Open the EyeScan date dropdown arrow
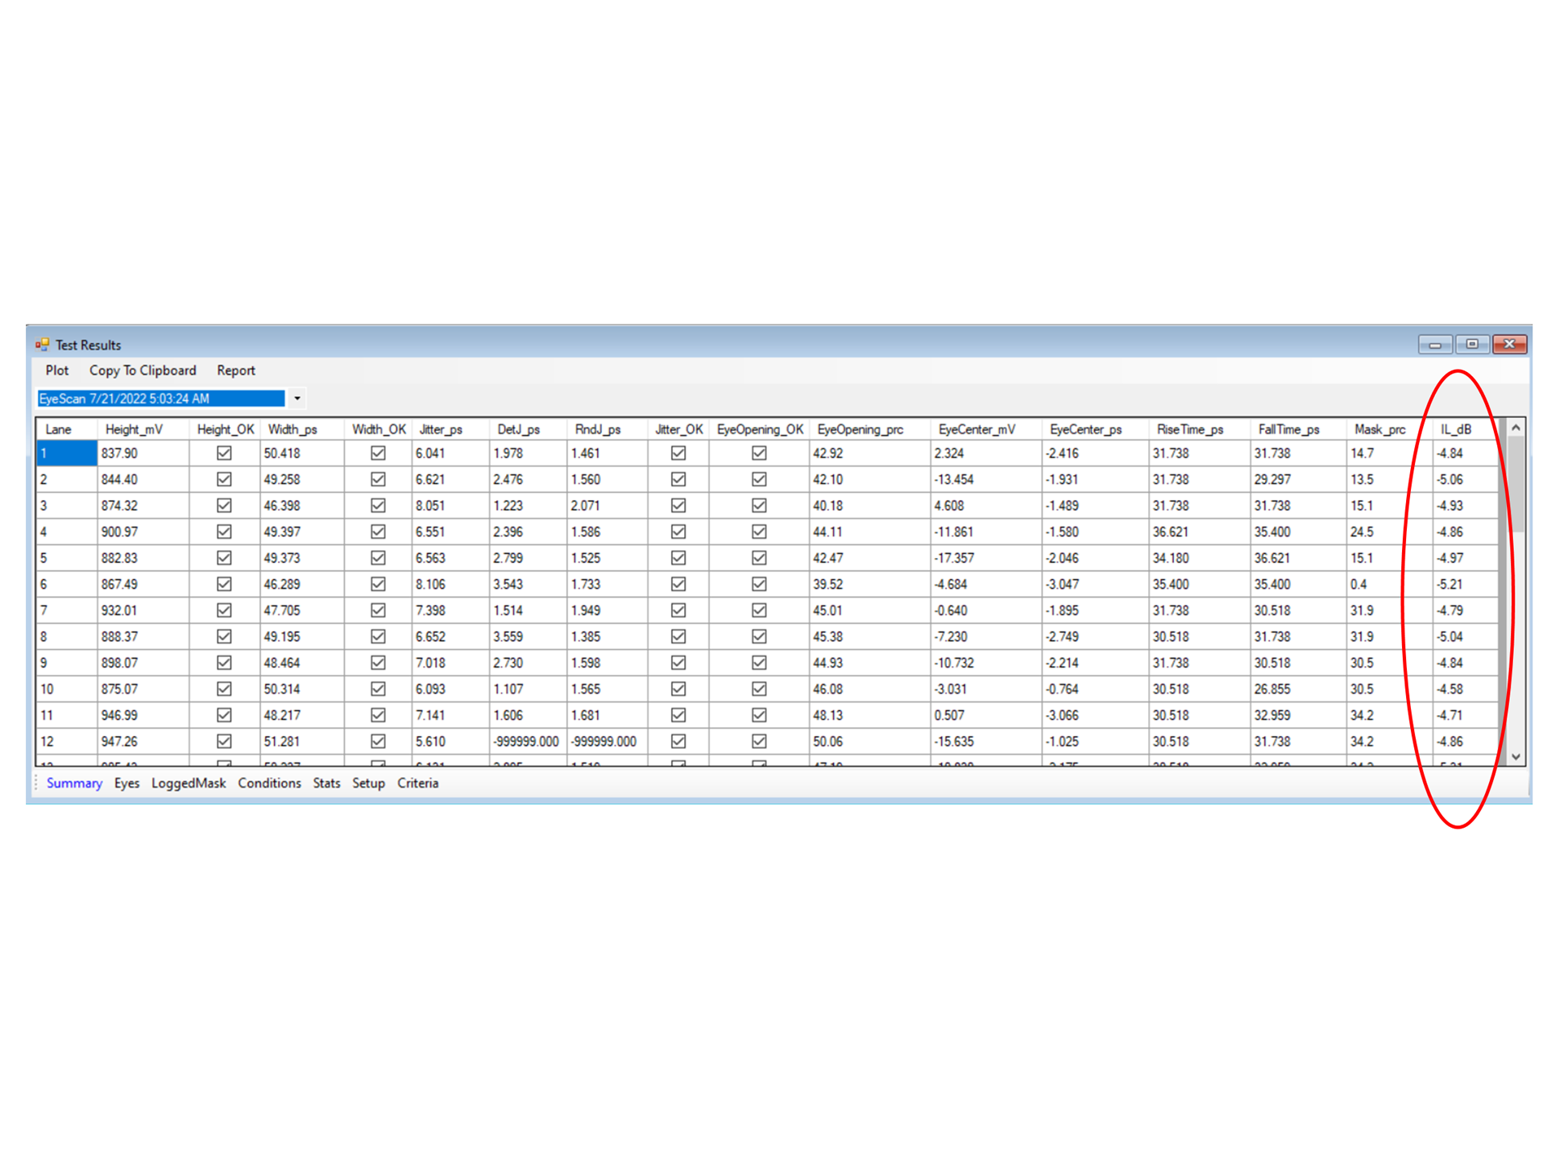The image size is (1547, 1154). coord(297,399)
